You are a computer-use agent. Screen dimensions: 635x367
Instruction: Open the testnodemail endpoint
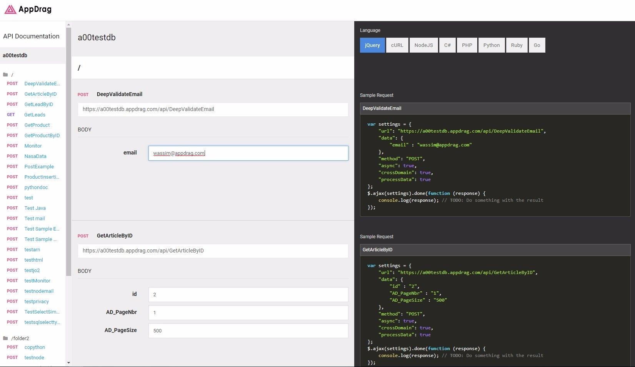(39, 291)
